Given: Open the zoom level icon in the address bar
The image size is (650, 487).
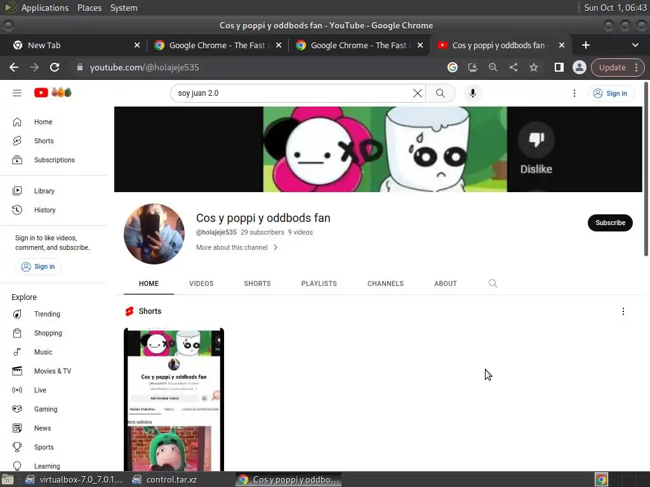Looking at the screenshot, I should point(493,67).
